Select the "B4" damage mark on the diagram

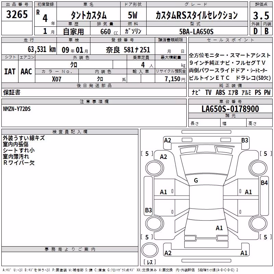point(264,183)
